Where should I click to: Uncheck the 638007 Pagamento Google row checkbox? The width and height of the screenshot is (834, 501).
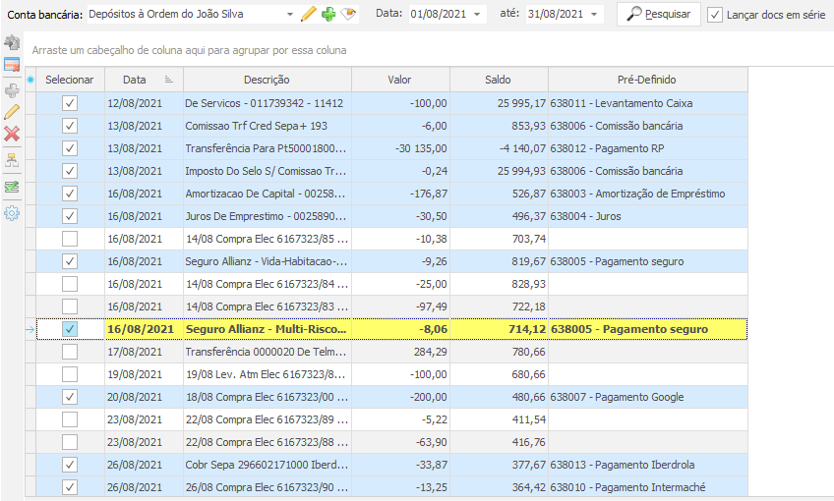pos(70,397)
